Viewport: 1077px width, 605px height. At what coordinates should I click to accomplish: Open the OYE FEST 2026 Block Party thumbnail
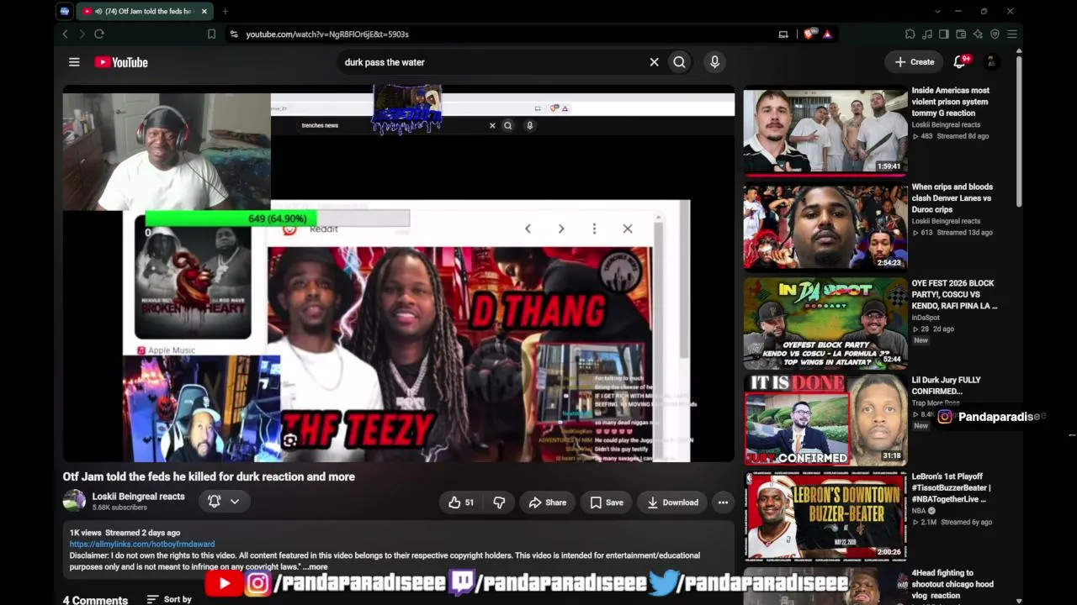pos(825,324)
